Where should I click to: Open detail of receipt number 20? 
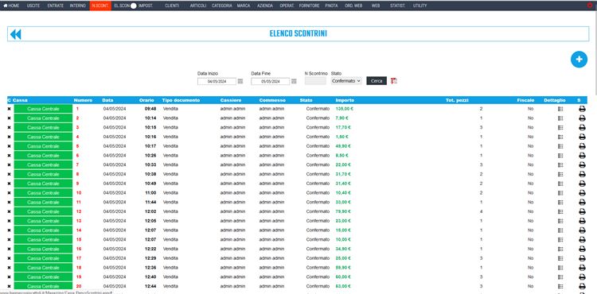pos(560,286)
